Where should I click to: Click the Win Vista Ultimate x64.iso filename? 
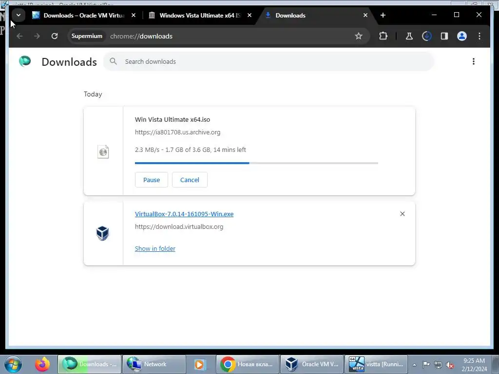pos(173,120)
